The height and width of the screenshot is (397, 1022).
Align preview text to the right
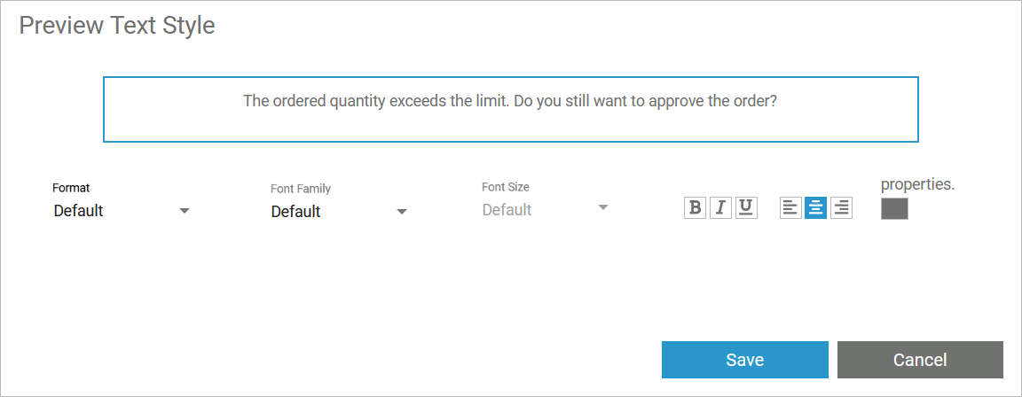point(841,207)
